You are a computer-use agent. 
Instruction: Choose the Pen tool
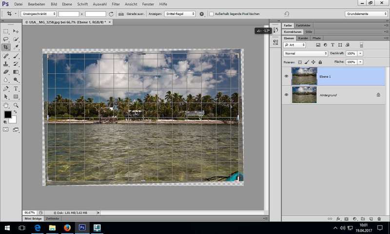6,89
